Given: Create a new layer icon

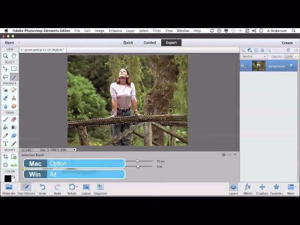Looking at the screenshot, I should pos(243,50).
